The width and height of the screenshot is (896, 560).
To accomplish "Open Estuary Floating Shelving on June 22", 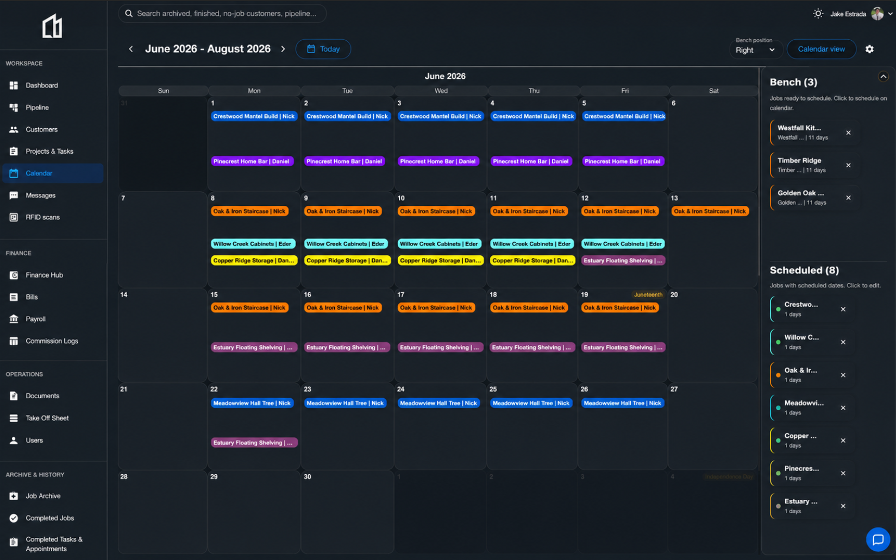I will pyautogui.click(x=254, y=443).
